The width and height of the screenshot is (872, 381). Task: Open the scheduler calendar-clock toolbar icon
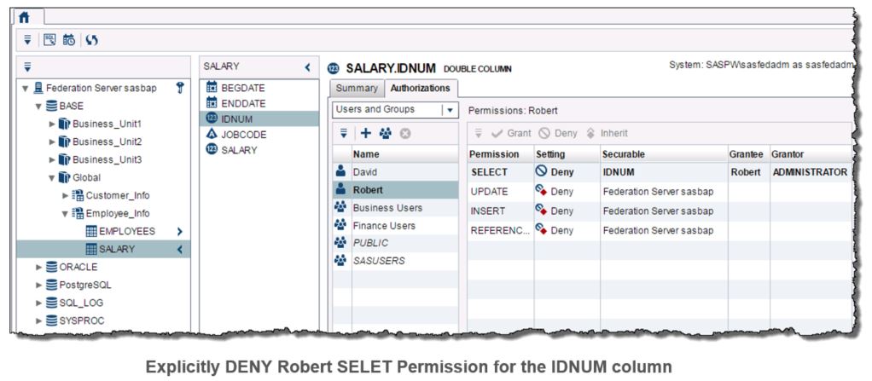[68, 39]
